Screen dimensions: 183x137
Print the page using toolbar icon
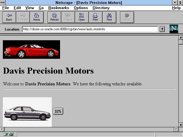pyautogui.click(x=95, y=17)
